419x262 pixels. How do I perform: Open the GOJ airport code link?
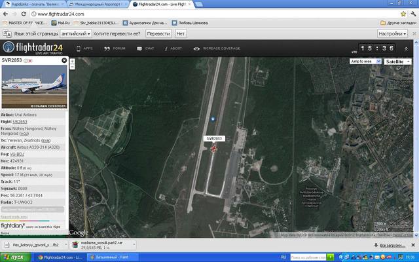click(24, 134)
